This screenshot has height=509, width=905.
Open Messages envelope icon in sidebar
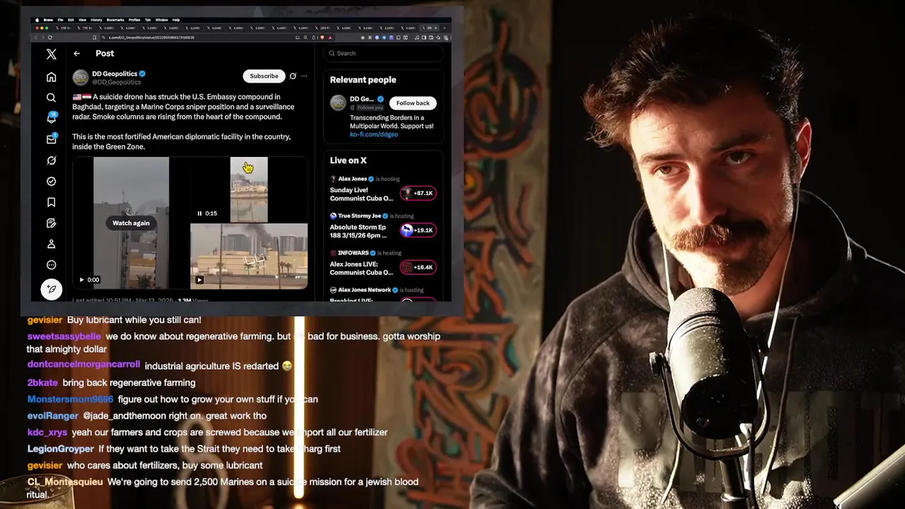pyautogui.click(x=52, y=139)
